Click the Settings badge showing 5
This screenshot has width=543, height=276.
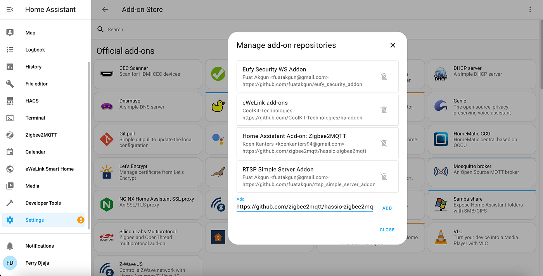tap(81, 220)
